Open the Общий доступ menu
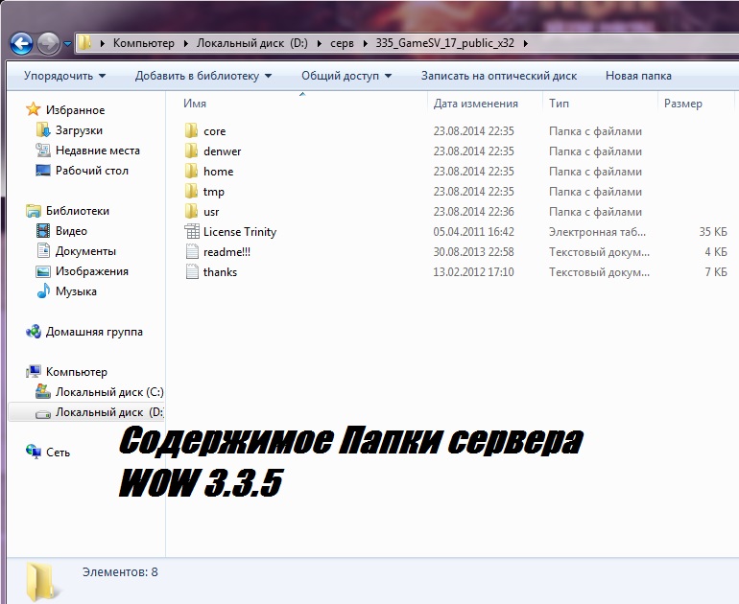The image size is (739, 604). (346, 76)
